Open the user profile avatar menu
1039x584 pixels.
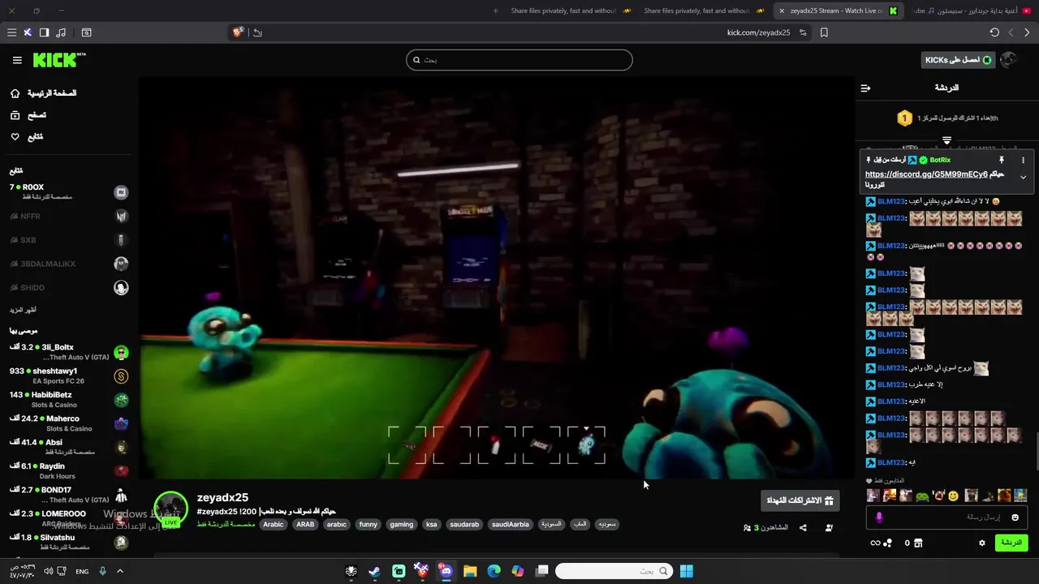pos(1008,60)
